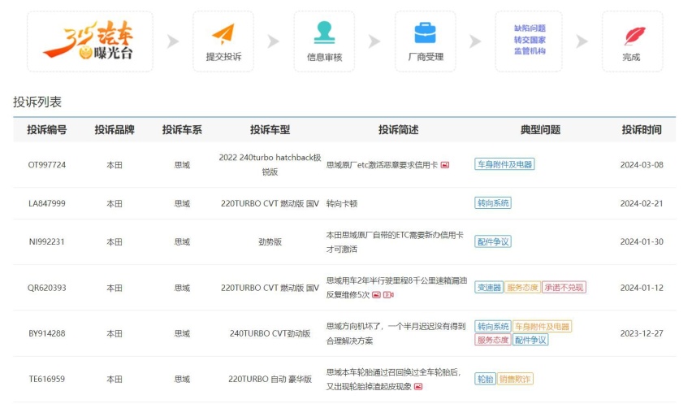Select the 销售欺诈 tag
This screenshot has width=692, height=404.
click(x=515, y=379)
